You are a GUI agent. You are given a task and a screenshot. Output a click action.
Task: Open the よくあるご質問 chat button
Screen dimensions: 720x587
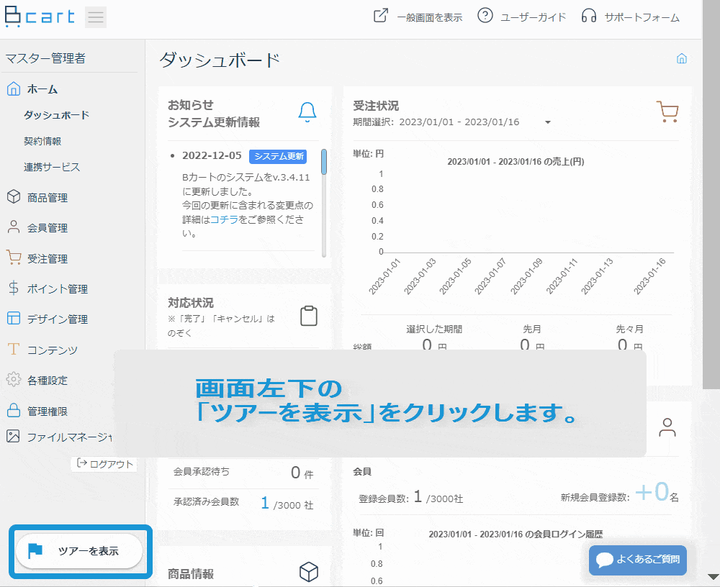click(x=637, y=560)
